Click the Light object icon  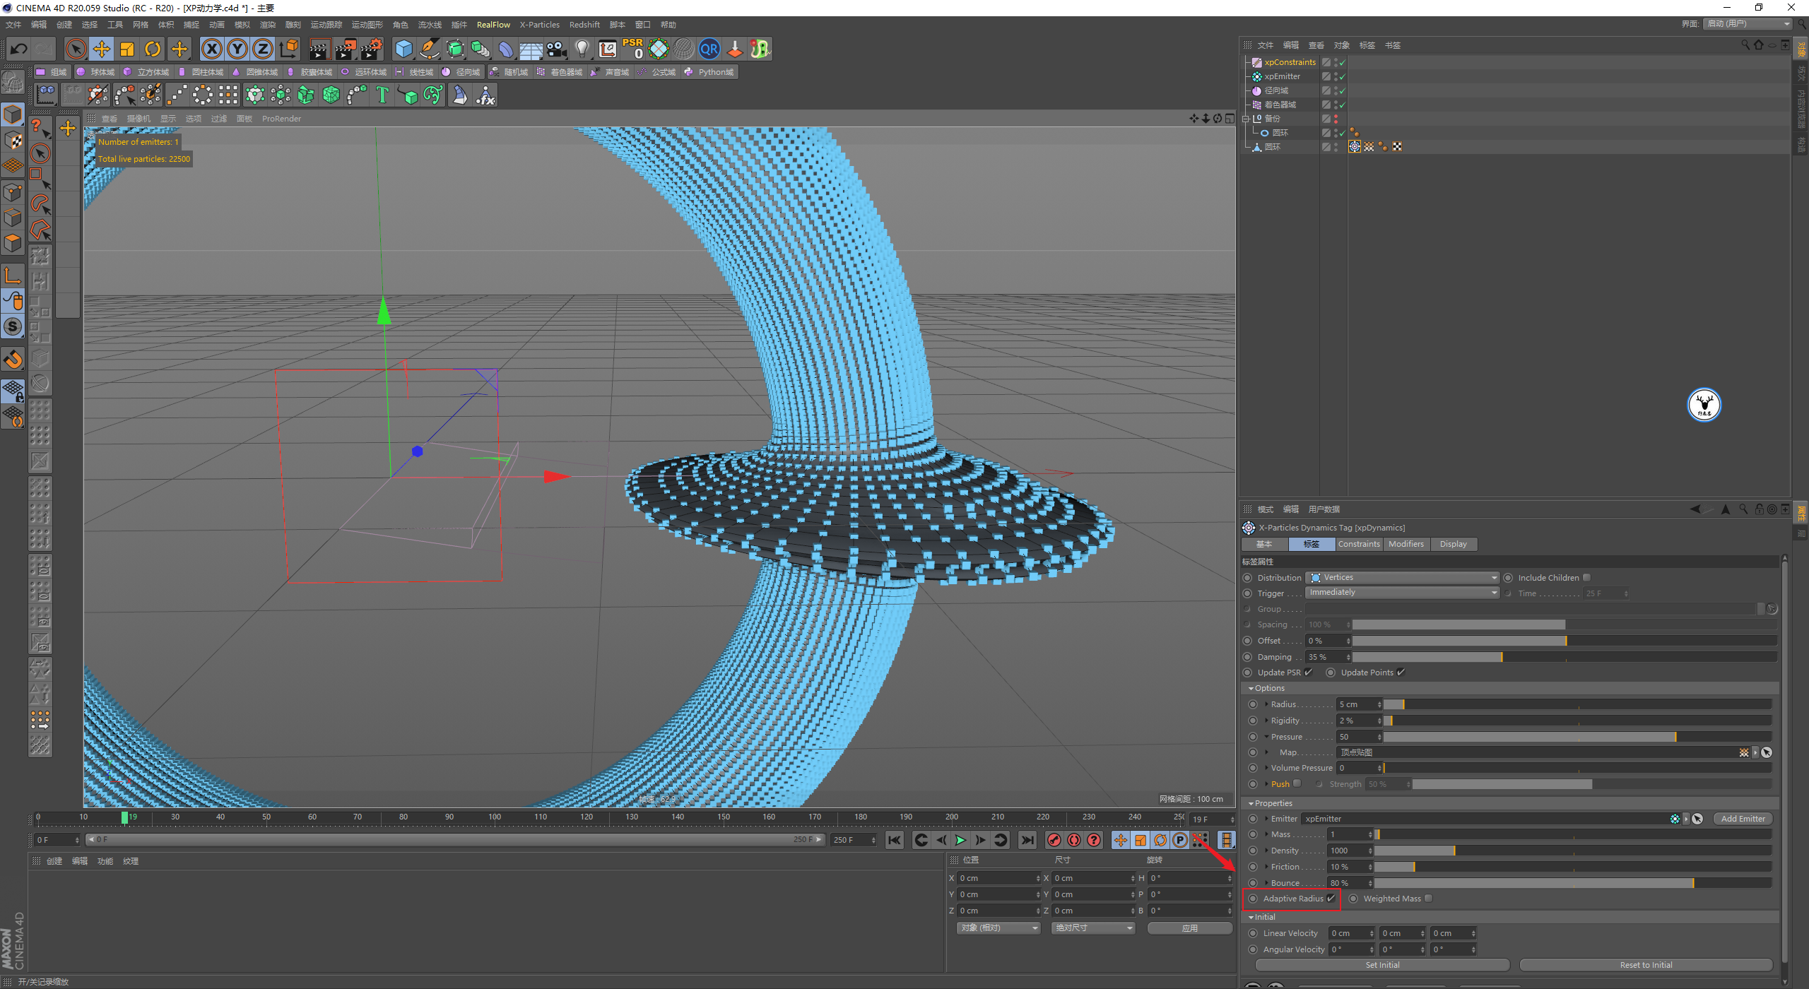pyautogui.click(x=582, y=49)
